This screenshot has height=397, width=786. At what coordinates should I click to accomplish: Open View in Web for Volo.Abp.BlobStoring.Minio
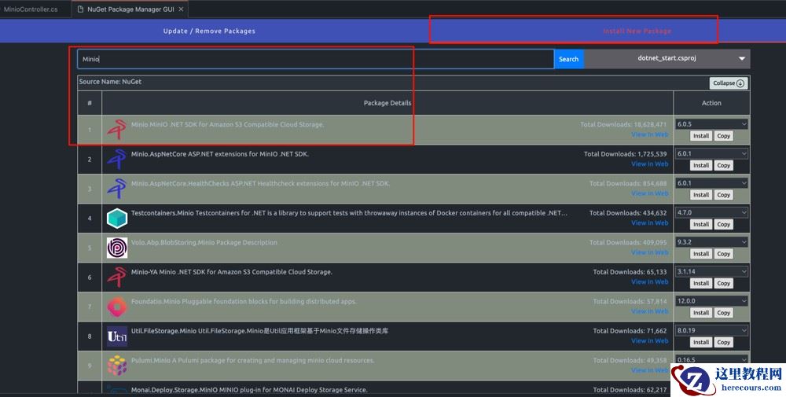pyautogui.click(x=650, y=252)
